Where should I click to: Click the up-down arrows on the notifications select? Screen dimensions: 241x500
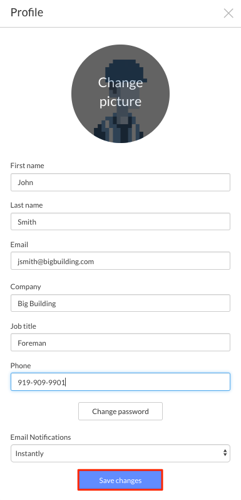(x=225, y=453)
